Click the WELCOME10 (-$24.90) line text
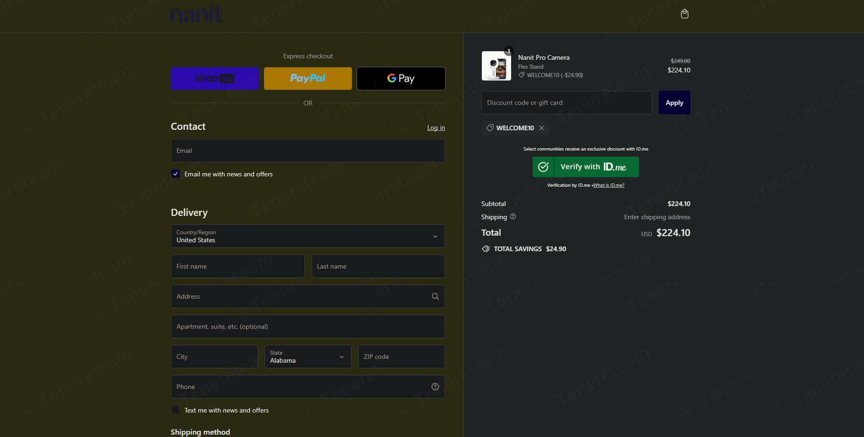The height and width of the screenshot is (437, 864). 555,75
